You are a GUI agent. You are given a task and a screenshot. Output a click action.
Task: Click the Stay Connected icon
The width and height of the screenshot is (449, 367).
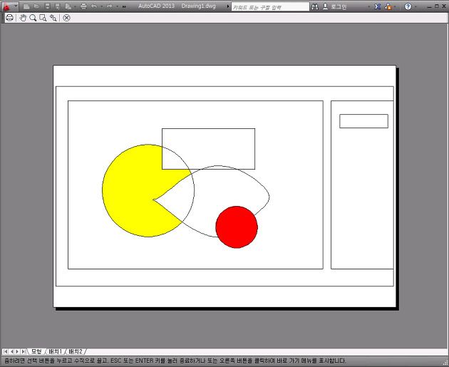pos(388,6)
